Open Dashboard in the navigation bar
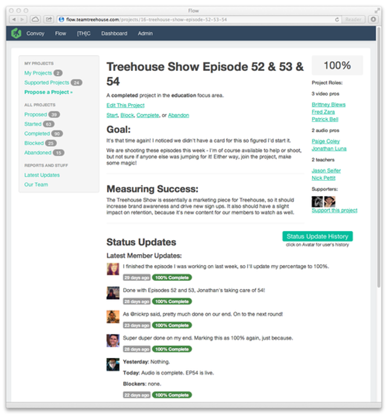Image resolution: width=387 pixels, height=415 pixels. coord(114,33)
